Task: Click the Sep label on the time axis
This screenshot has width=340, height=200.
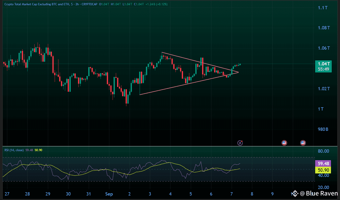Action: [x=109, y=194]
